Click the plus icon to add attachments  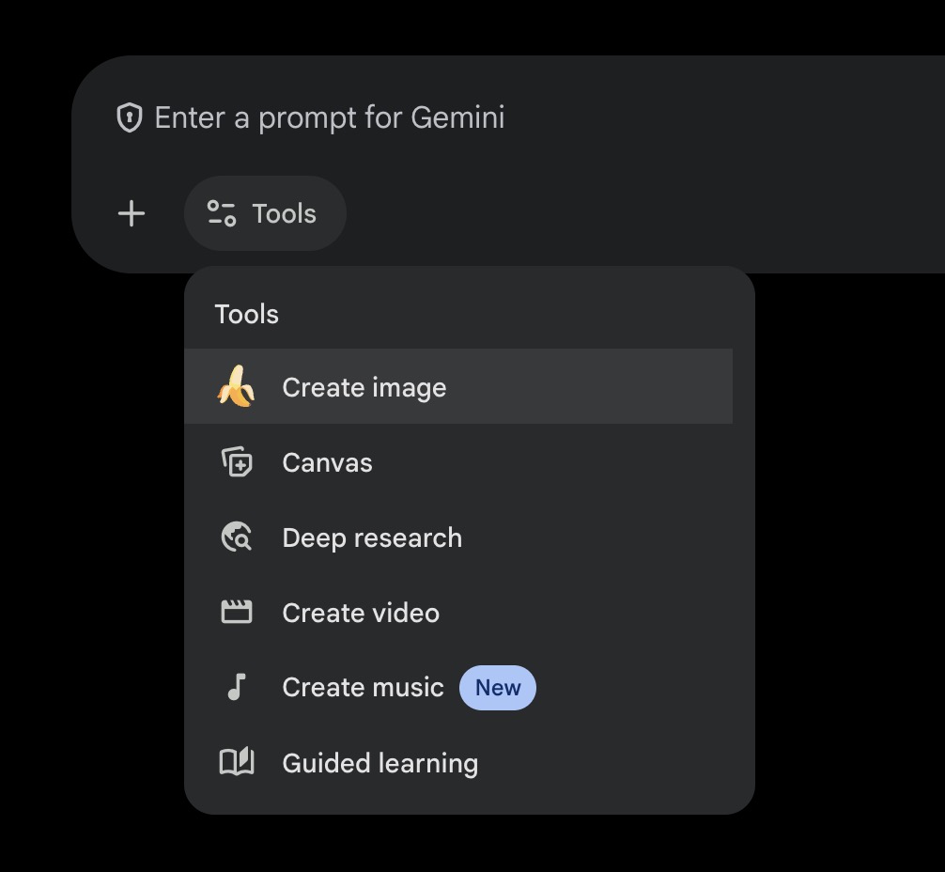(x=132, y=213)
